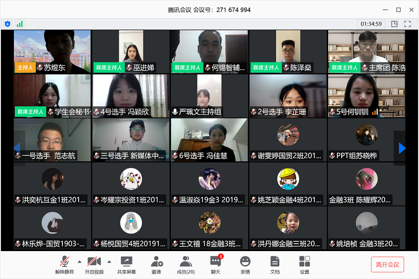Image resolution: width=419 pixels, height=279 pixels.
Task: Go to next page of participants
Action: [x=402, y=148]
